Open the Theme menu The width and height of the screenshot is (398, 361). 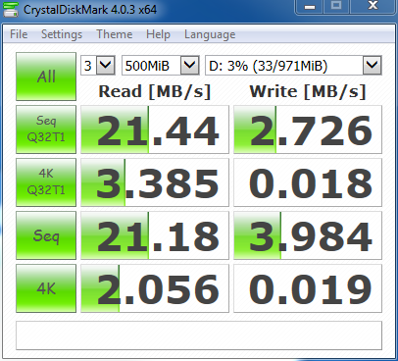[x=114, y=34]
